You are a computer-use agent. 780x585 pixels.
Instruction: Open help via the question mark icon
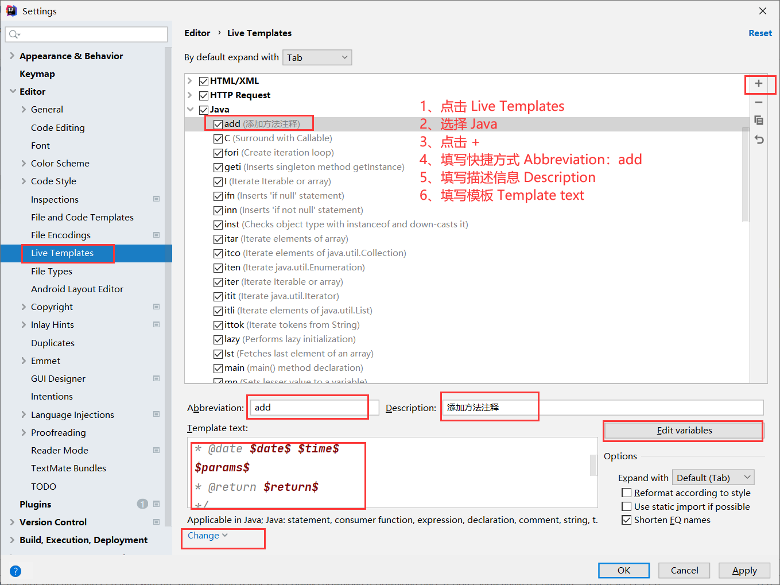15,571
